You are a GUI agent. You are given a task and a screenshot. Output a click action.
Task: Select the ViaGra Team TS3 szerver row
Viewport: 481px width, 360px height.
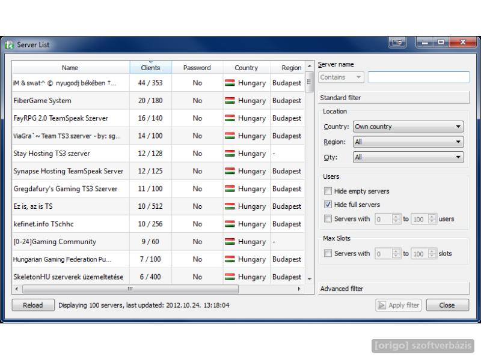coord(158,136)
